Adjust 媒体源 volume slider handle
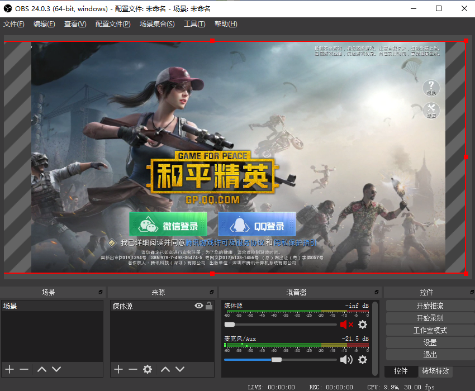The image size is (475, 391). point(230,325)
